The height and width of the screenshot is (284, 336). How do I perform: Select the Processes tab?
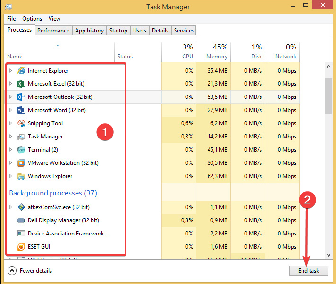[x=19, y=30]
